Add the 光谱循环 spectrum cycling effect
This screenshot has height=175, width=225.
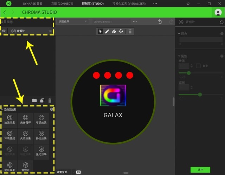(x=26, y=120)
